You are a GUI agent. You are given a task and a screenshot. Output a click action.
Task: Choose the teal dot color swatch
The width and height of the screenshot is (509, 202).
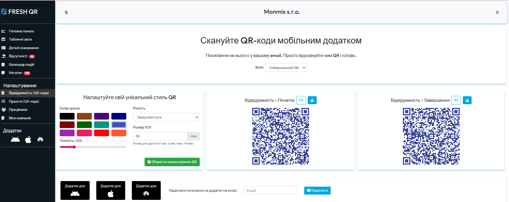point(102,125)
